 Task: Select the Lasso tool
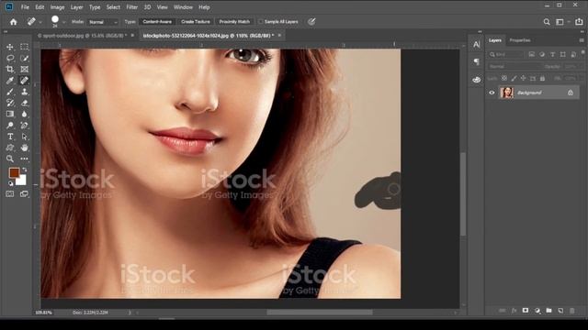click(10, 59)
